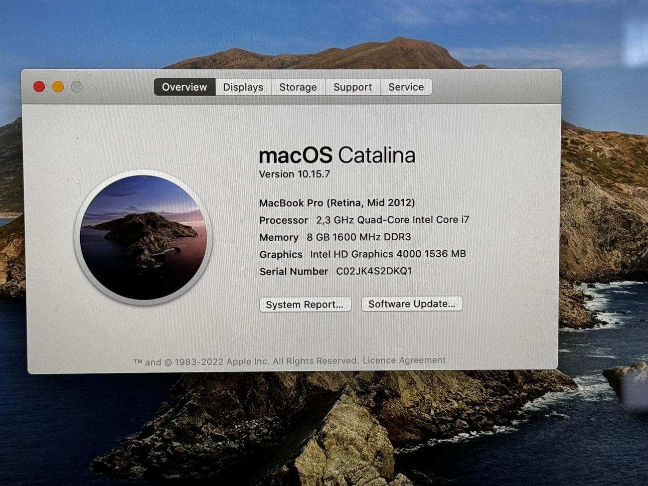Click the MacBook Pro (Retina, Mid 2012) text
The width and height of the screenshot is (648, 486).
337,203
